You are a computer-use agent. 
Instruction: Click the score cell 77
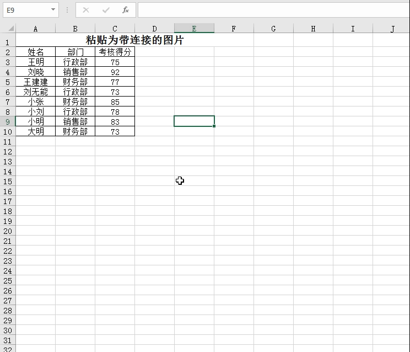(115, 82)
